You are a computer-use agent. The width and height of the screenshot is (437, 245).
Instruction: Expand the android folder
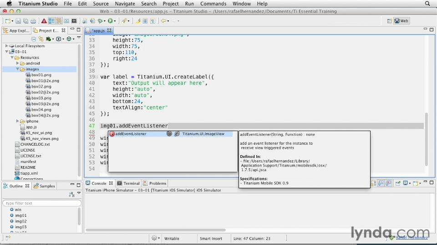pos(18,64)
